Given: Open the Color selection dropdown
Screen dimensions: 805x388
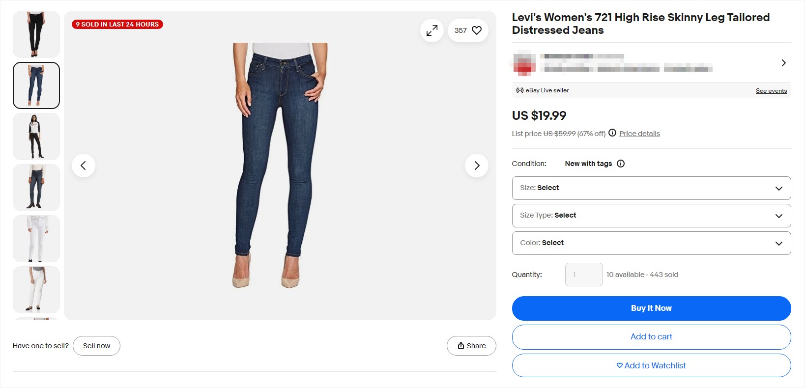Looking at the screenshot, I should (x=651, y=243).
